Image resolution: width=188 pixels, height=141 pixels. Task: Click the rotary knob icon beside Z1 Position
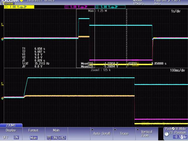[167, 134]
